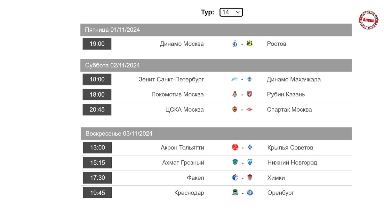Click the Оренбург club logo icon

(250, 193)
